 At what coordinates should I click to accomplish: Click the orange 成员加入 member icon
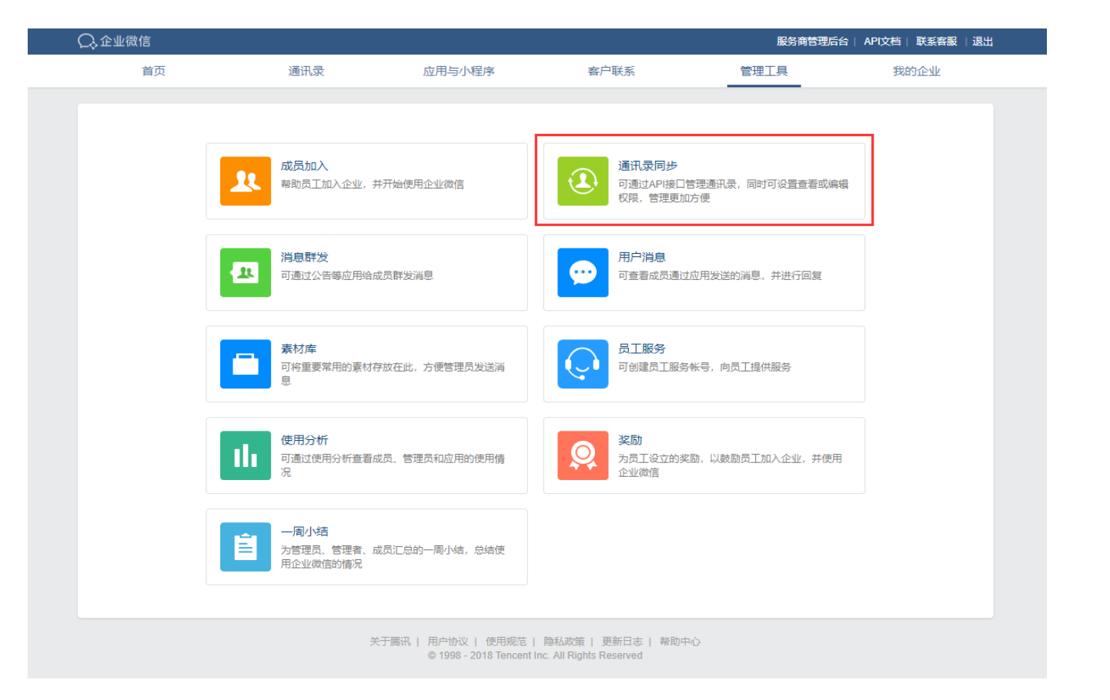pos(245,181)
